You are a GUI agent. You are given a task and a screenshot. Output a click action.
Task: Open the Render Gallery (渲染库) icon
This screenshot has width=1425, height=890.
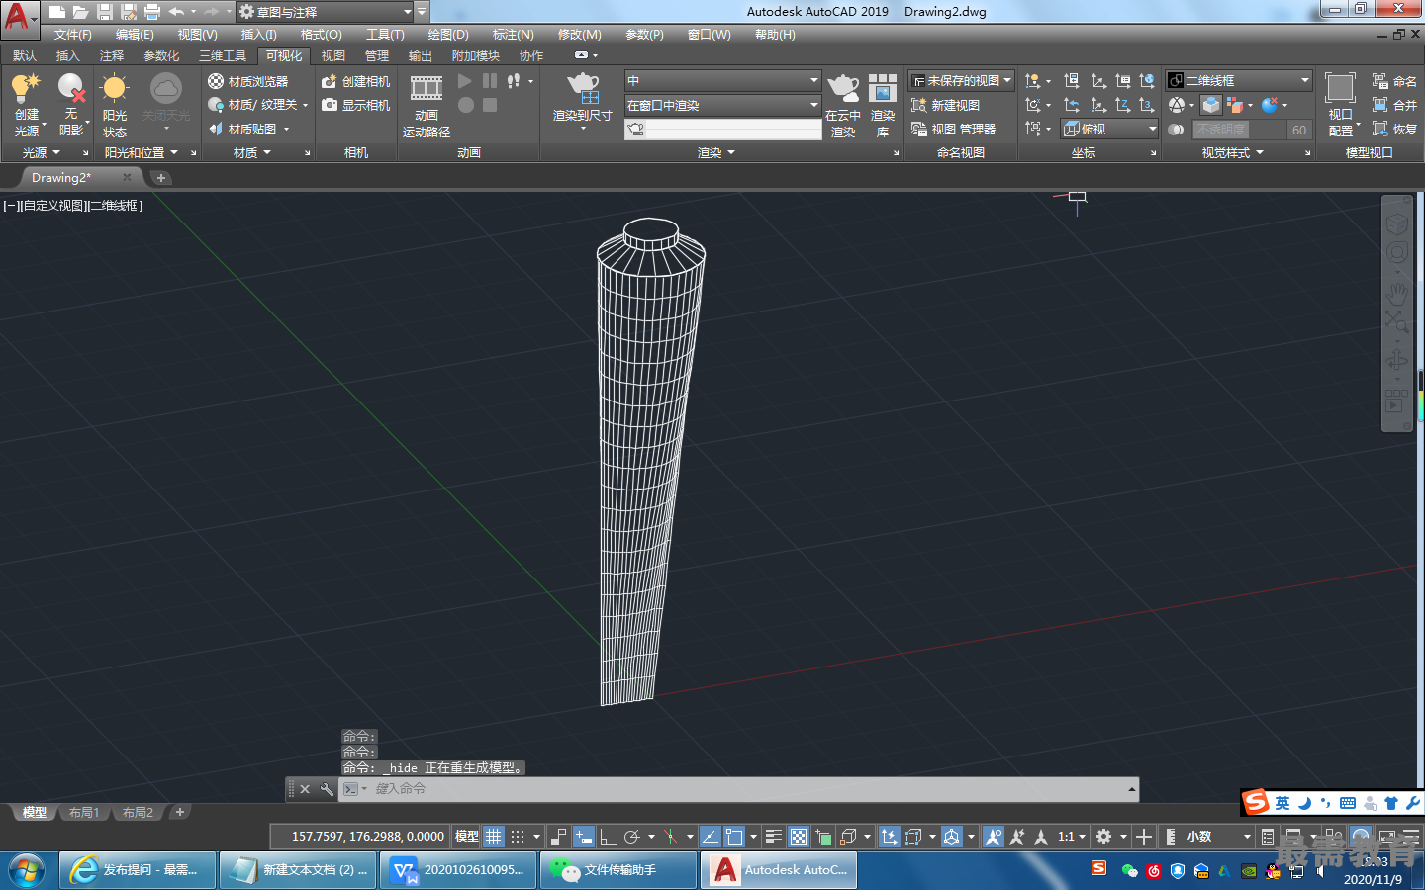(883, 89)
